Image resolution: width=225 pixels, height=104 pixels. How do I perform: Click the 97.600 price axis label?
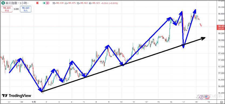pos(221,54)
